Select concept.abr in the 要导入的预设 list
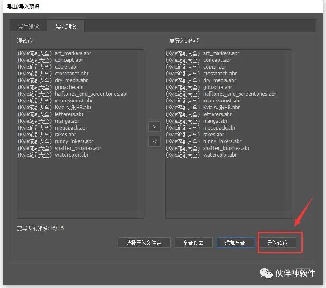Screen dimensions: 326x288 [x=199, y=60]
